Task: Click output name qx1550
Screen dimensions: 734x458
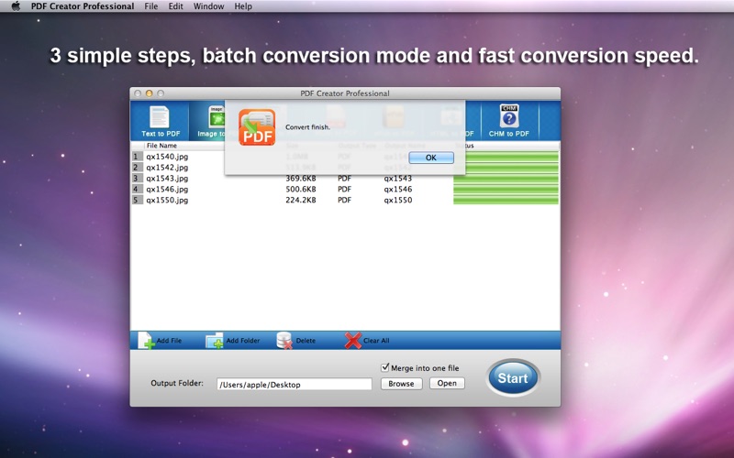Action: click(398, 200)
